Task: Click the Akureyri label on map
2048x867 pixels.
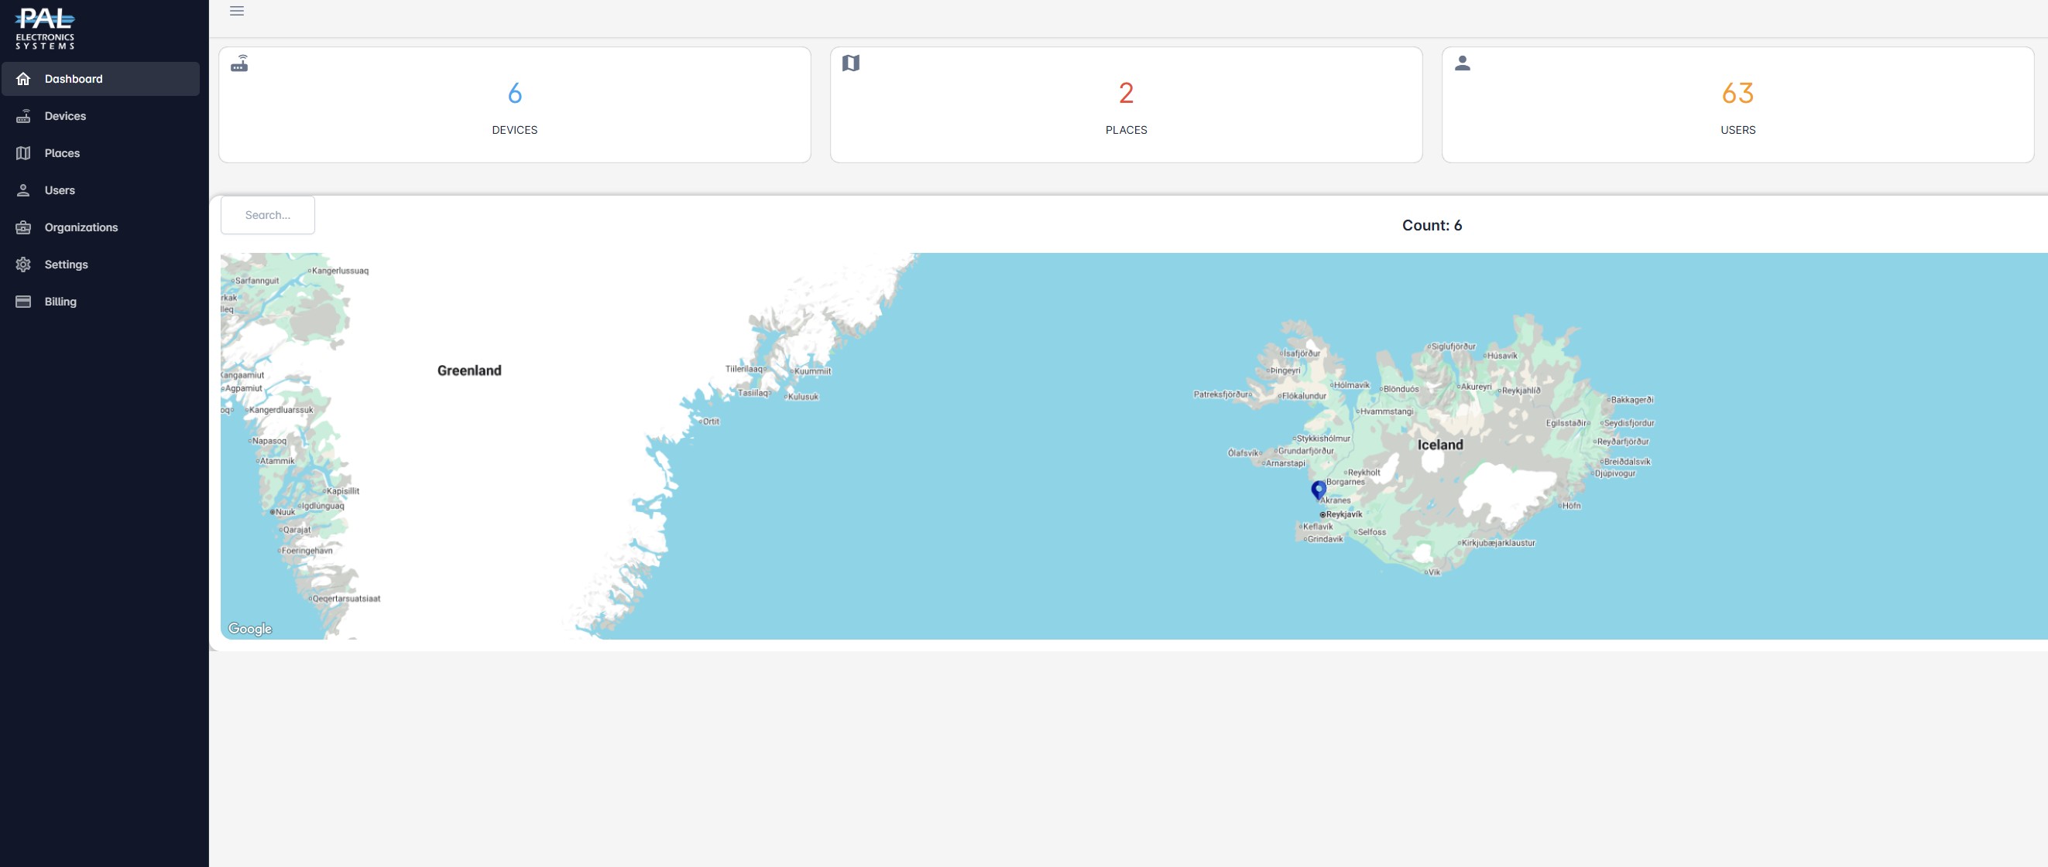Action: click(x=1476, y=387)
